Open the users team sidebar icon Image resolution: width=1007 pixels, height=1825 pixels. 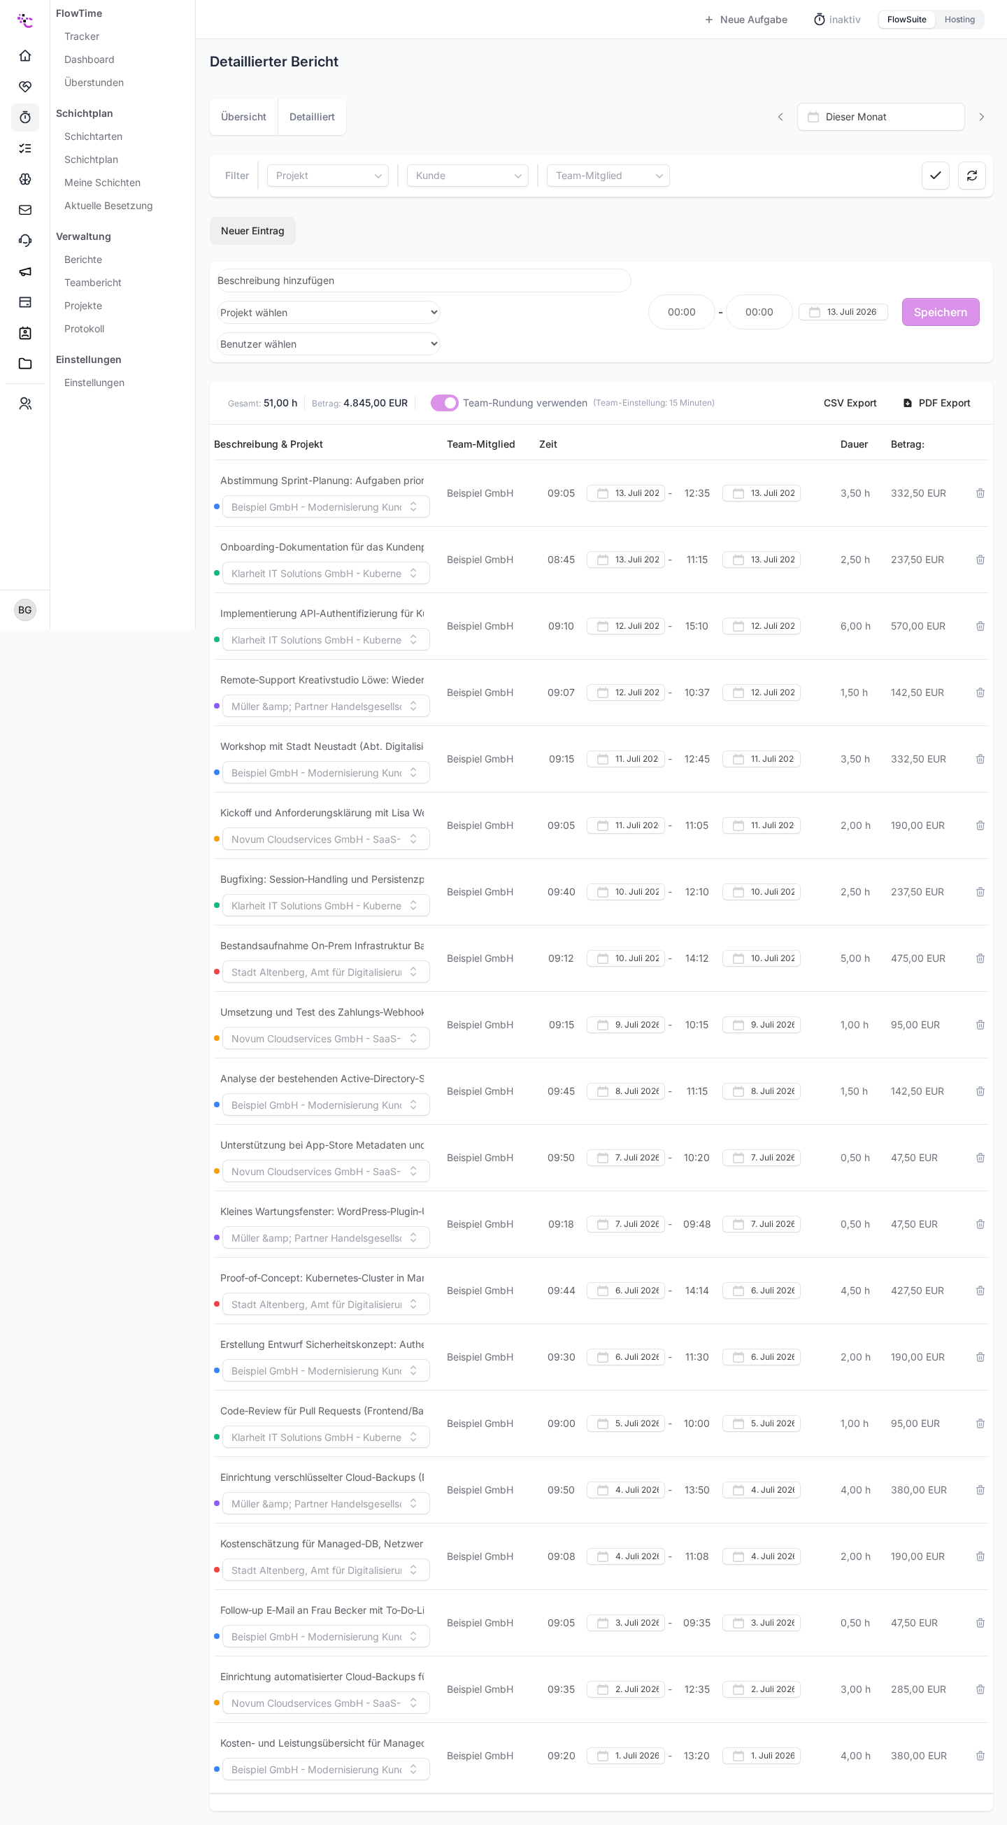click(24, 403)
